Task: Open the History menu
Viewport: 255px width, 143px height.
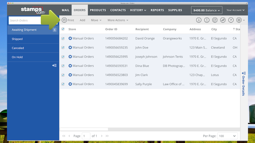Action: [x=138, y=10]
